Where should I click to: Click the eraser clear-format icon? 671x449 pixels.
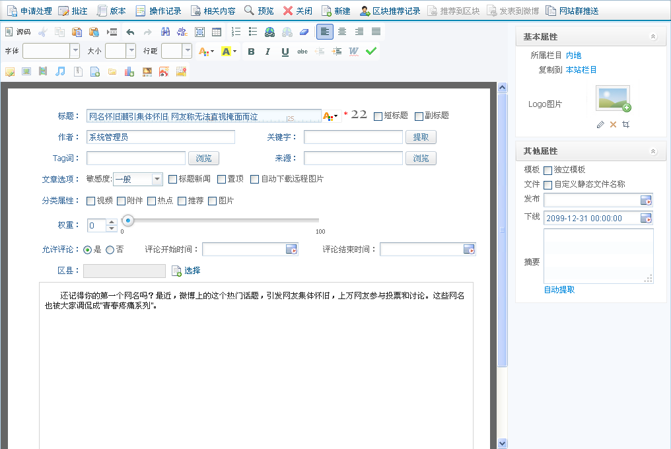303,32
